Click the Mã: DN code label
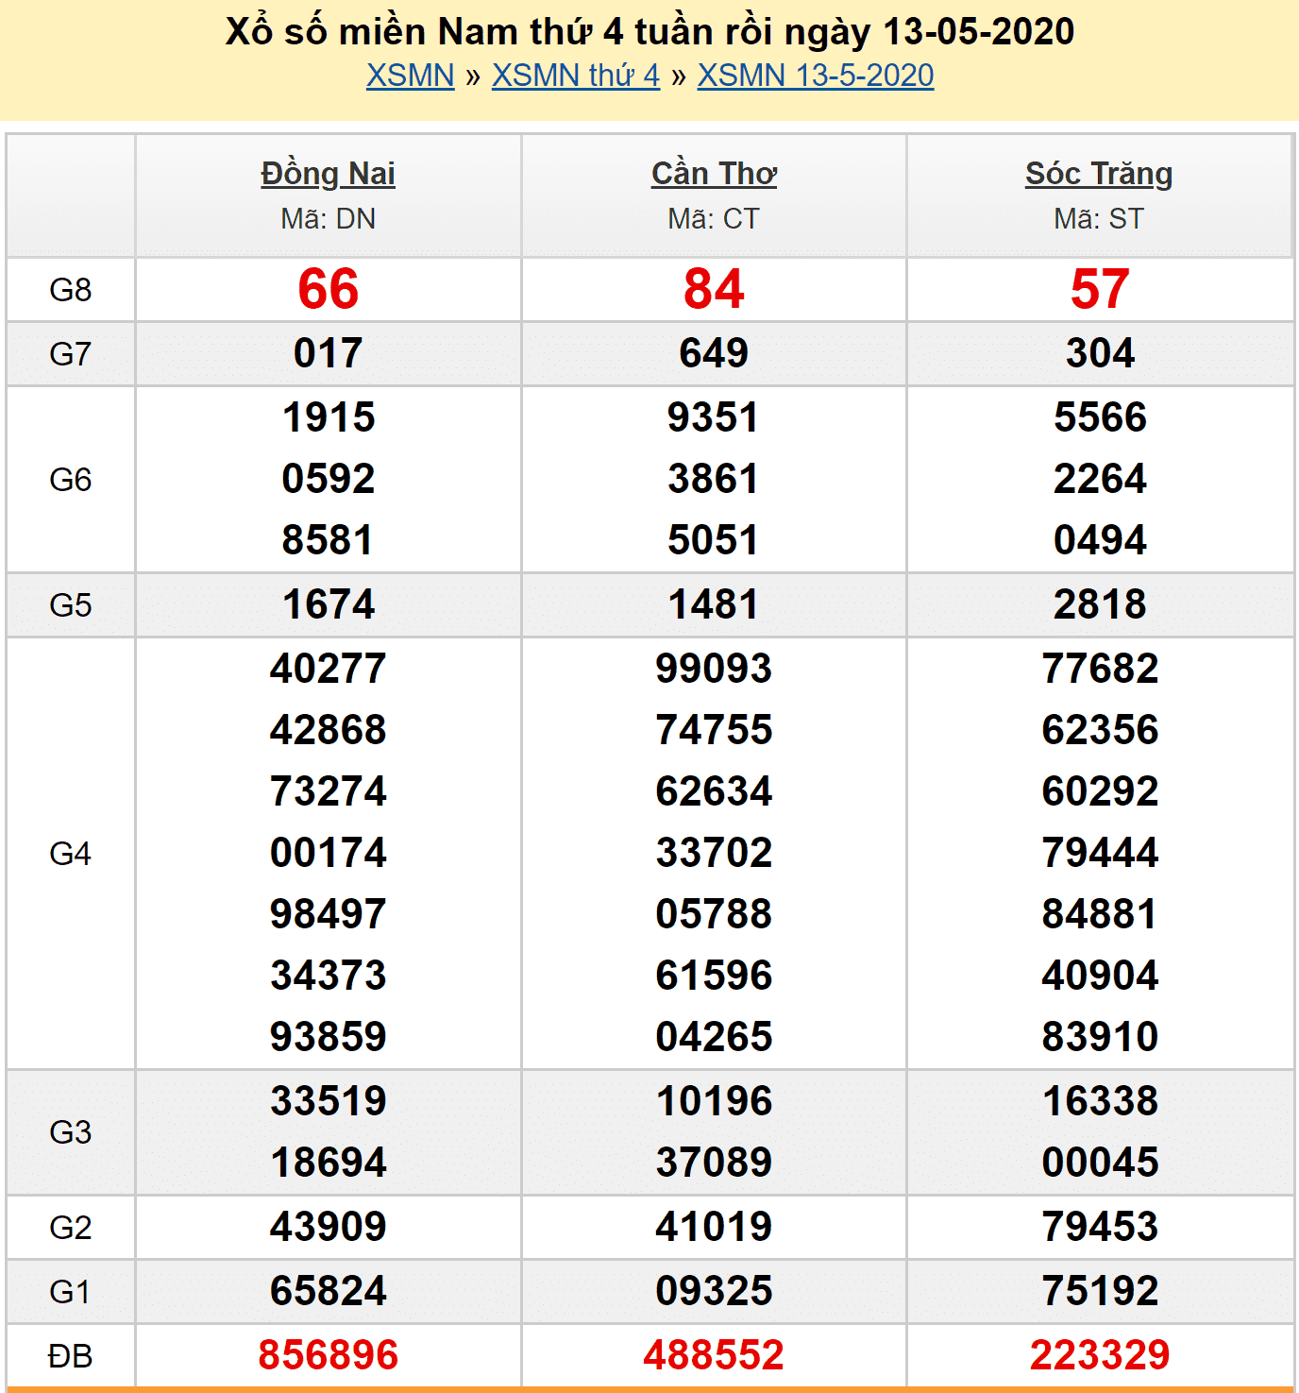1299x1393 pixels. click(x=329, y=219)
